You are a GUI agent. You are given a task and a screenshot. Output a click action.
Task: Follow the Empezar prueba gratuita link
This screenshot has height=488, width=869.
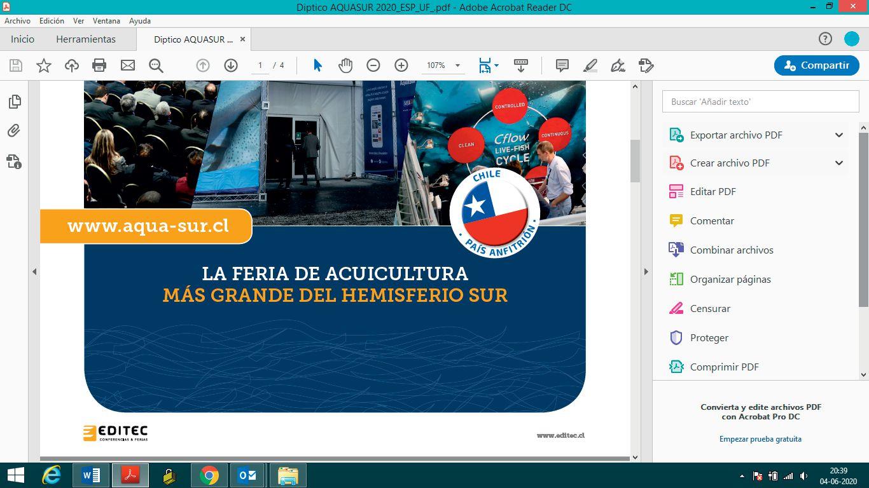click(x=760, y=439)
